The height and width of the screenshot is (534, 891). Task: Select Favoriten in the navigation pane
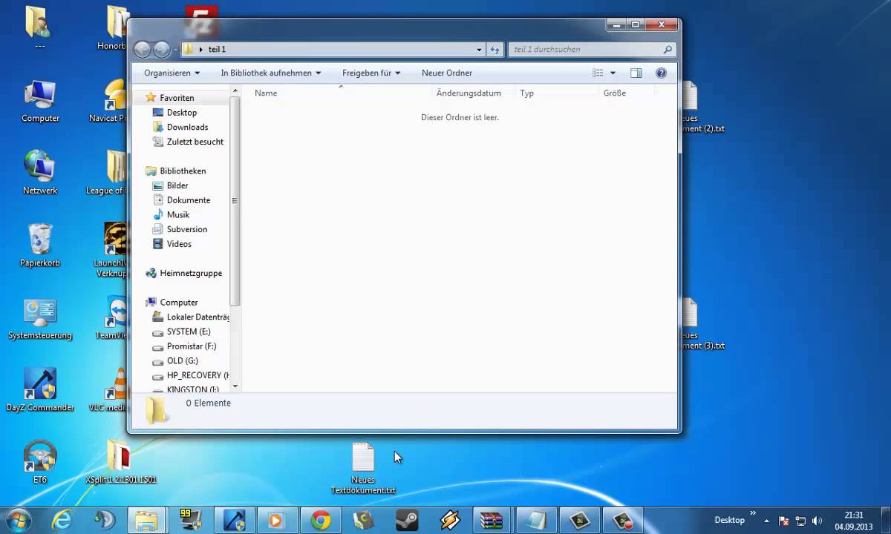[x=177, y=98]
